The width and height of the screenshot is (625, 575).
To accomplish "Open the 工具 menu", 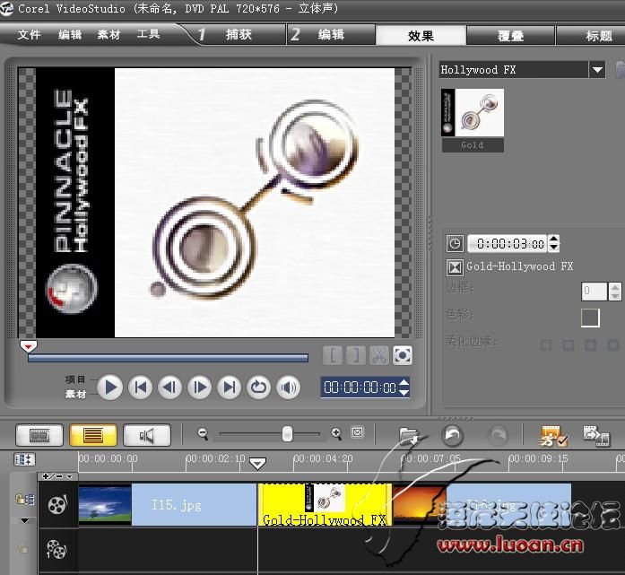I will (148, 35).
